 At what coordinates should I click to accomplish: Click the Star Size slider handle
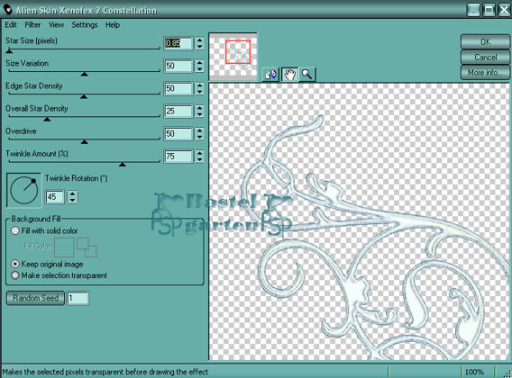point(10,51)
